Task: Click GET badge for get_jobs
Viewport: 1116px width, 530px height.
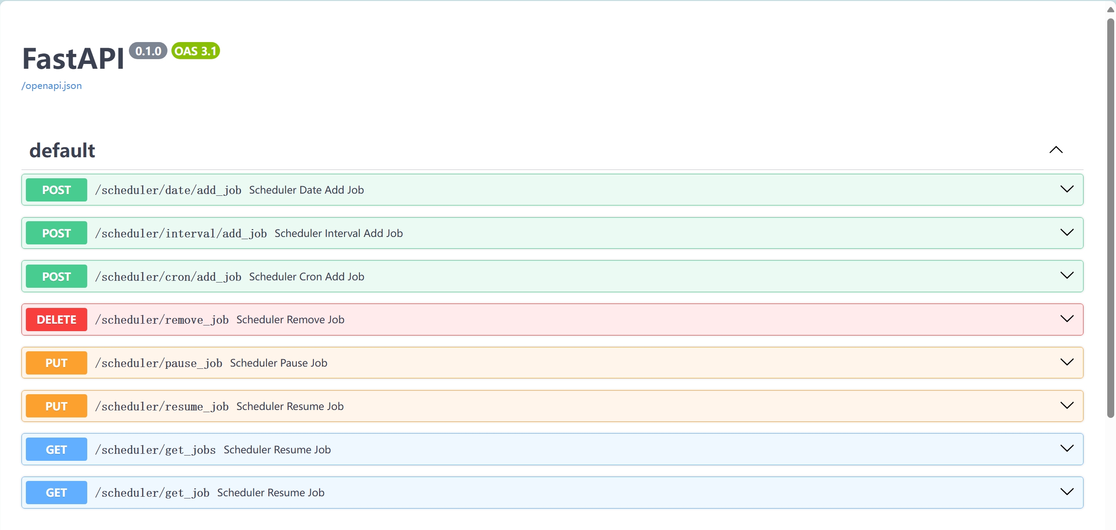Action: click(x=57, y=450)
